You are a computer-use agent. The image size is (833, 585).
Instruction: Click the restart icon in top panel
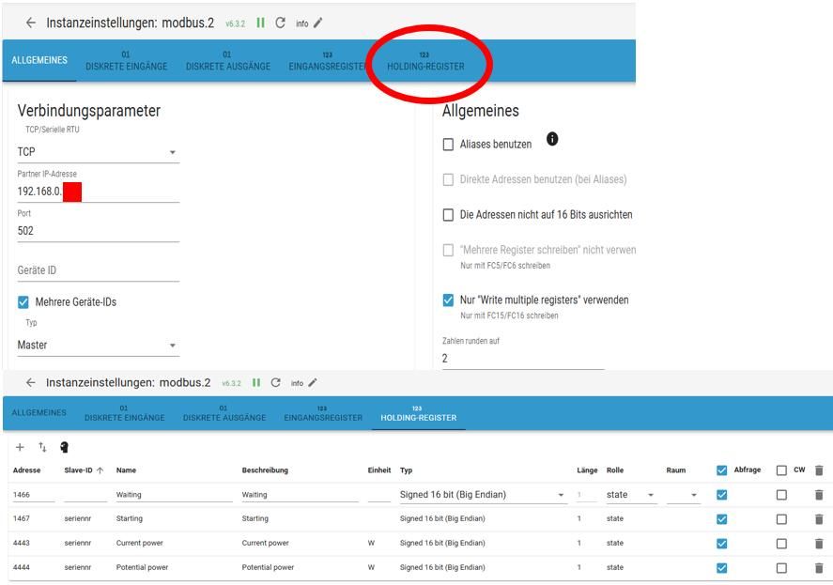point(280,23)
